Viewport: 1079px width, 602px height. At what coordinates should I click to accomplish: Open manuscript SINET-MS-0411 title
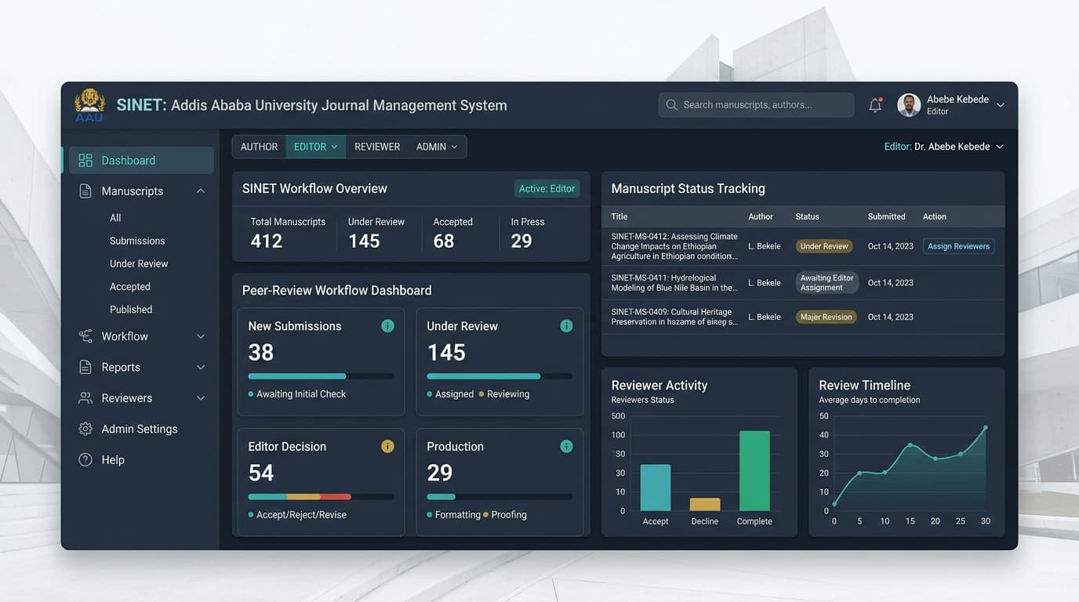[x=674, y=283]
